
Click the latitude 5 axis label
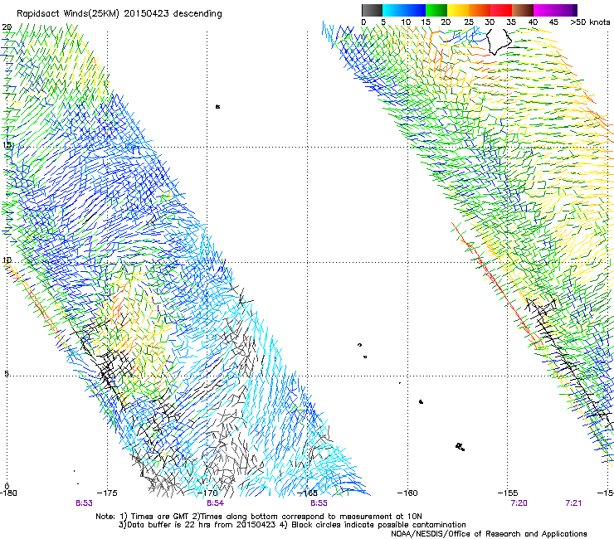click(x=7, y=374)
